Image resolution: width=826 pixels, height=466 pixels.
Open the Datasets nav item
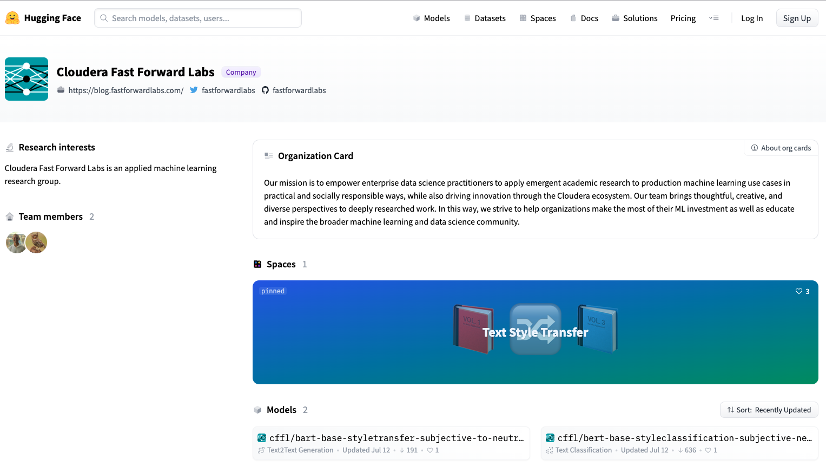(485, 18)
